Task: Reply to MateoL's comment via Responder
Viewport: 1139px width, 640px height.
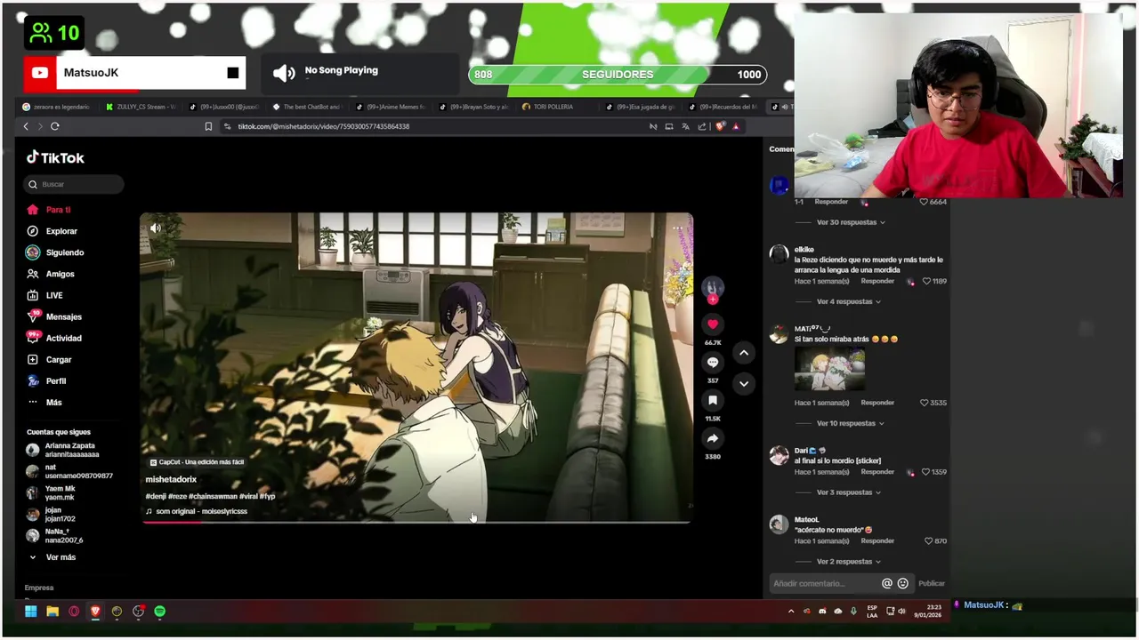Action: 877,540
